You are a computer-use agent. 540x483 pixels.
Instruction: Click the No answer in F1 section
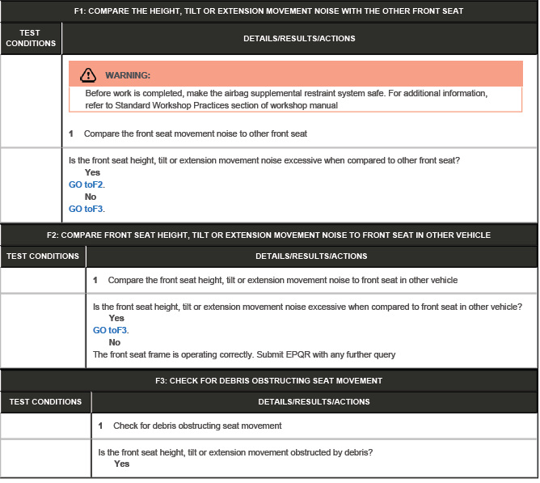pos(91,197)
